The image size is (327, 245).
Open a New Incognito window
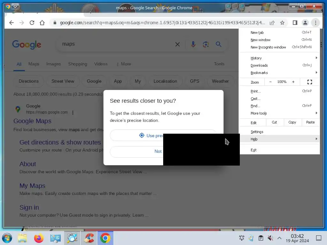coord(279,47)
